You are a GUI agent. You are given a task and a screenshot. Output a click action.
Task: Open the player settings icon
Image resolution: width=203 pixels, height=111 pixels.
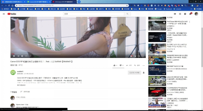pos(131,56)
